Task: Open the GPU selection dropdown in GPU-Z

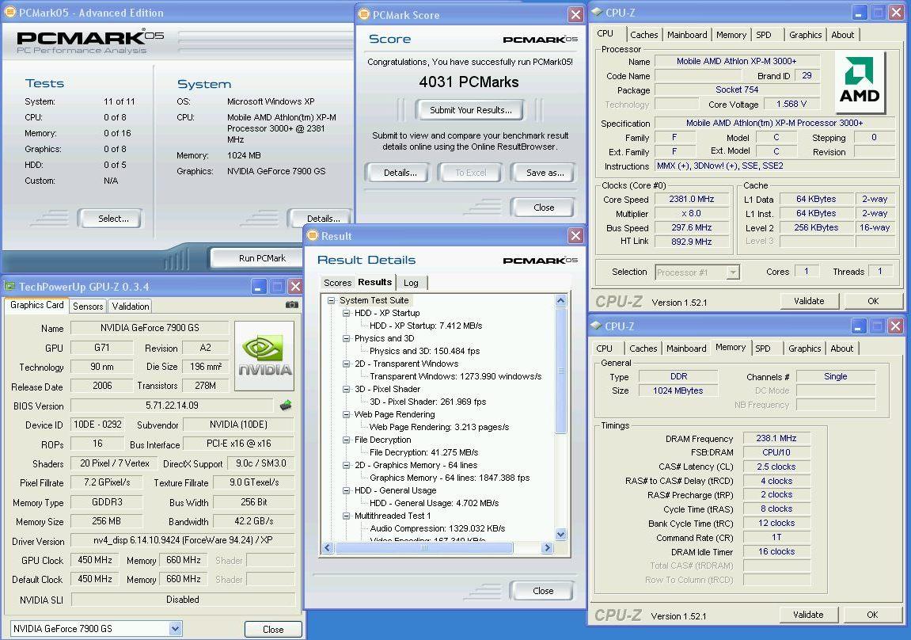Action: click(x=176, y=628)
